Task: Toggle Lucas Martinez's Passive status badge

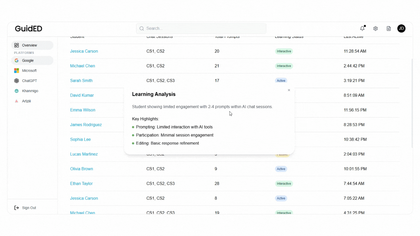Action: pos(282,154)
